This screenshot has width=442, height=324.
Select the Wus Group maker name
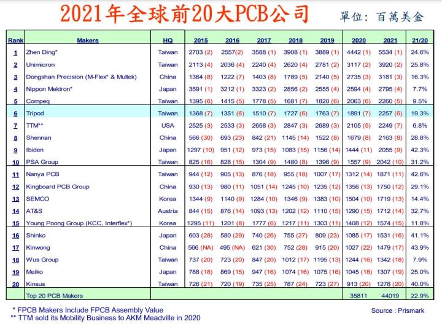42,260
